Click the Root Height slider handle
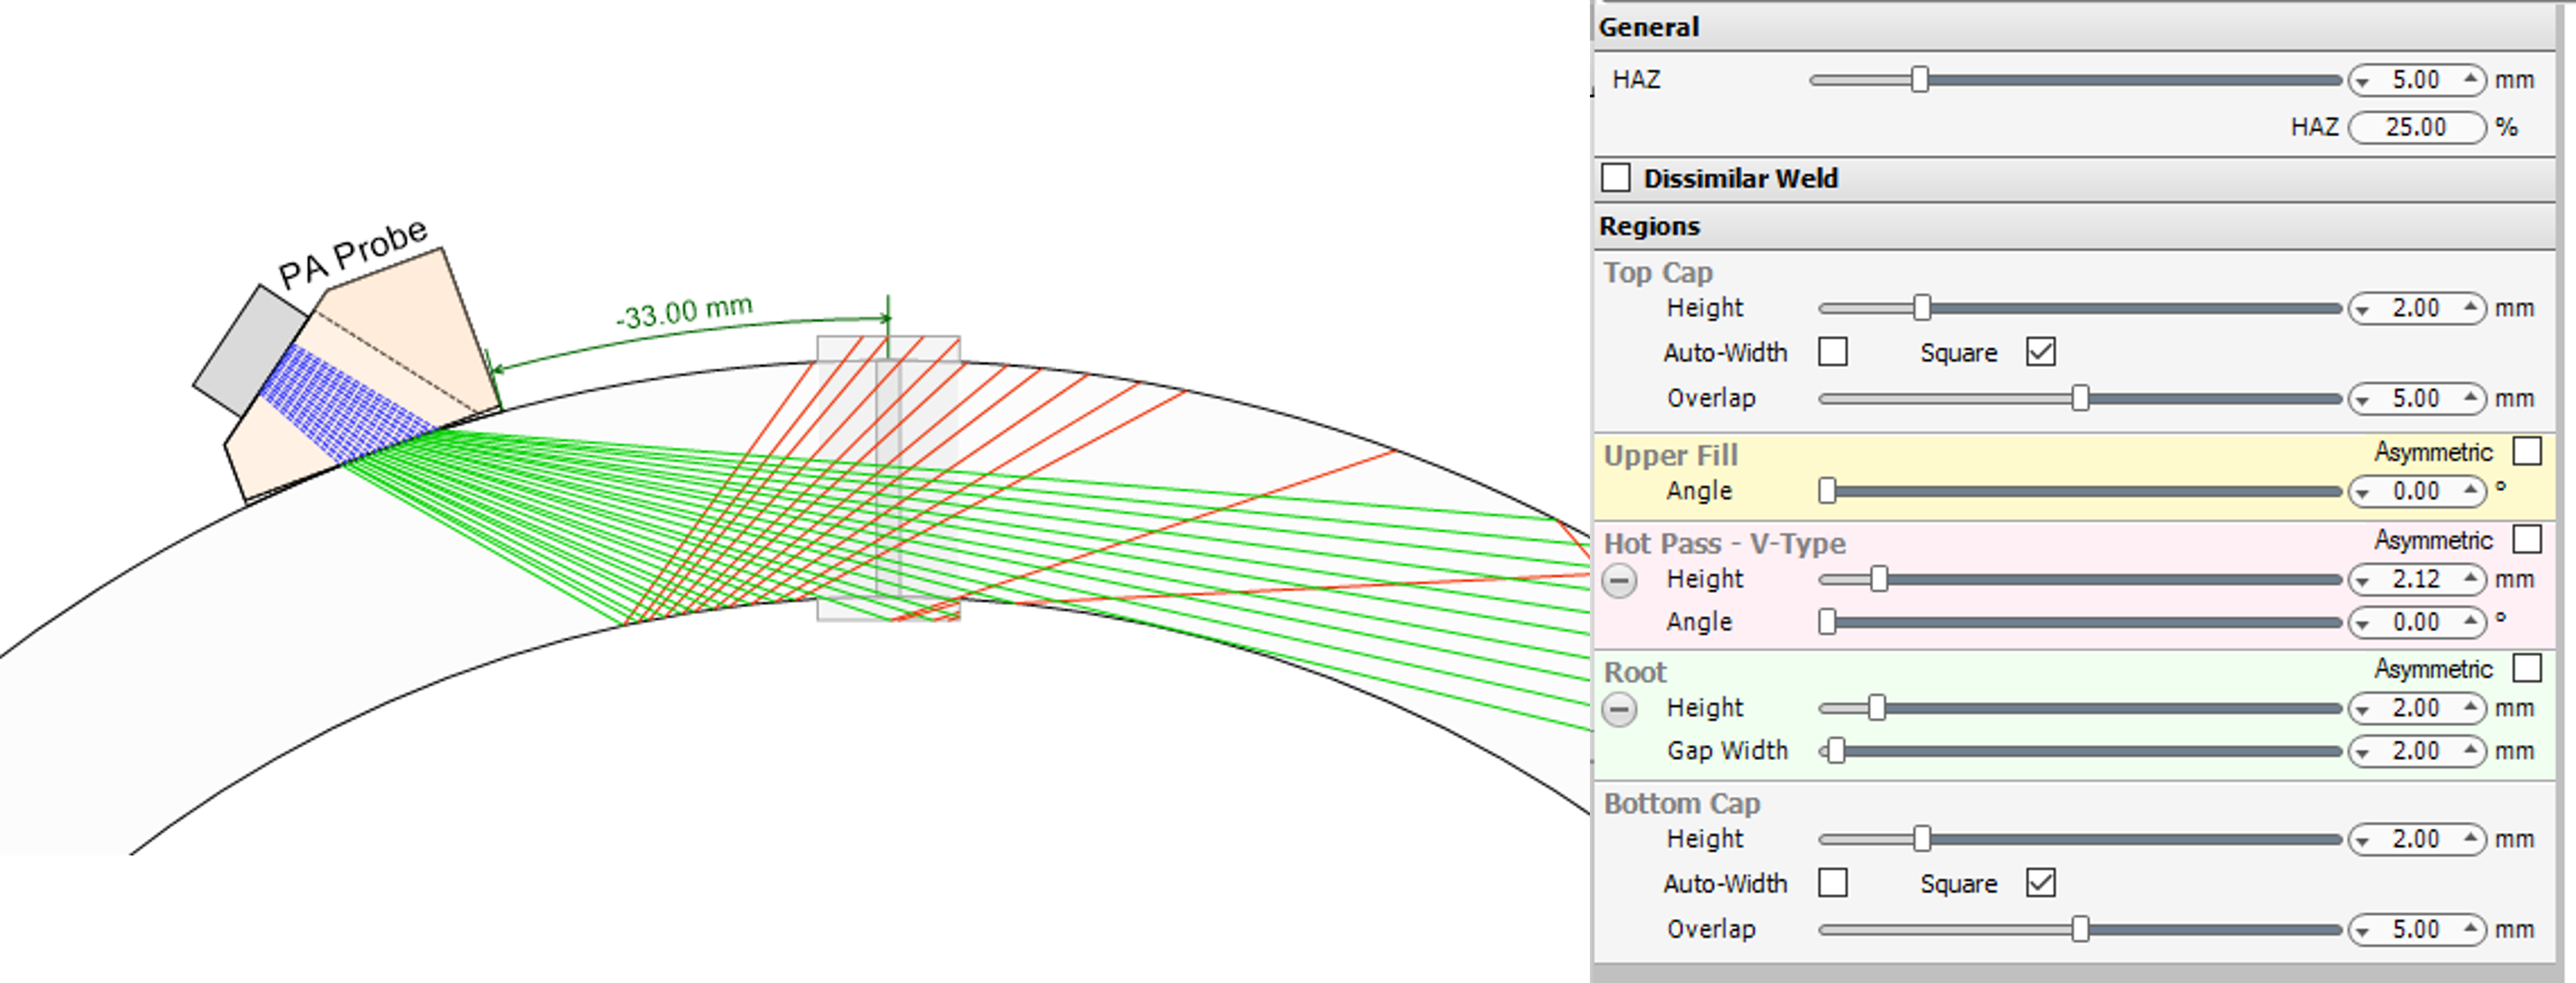The height and width of the screenshot is (983, 2576). (x=1877, y=708)
